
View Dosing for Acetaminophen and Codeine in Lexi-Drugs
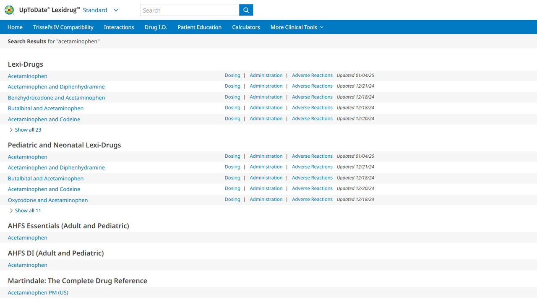[x=232, y=119]
